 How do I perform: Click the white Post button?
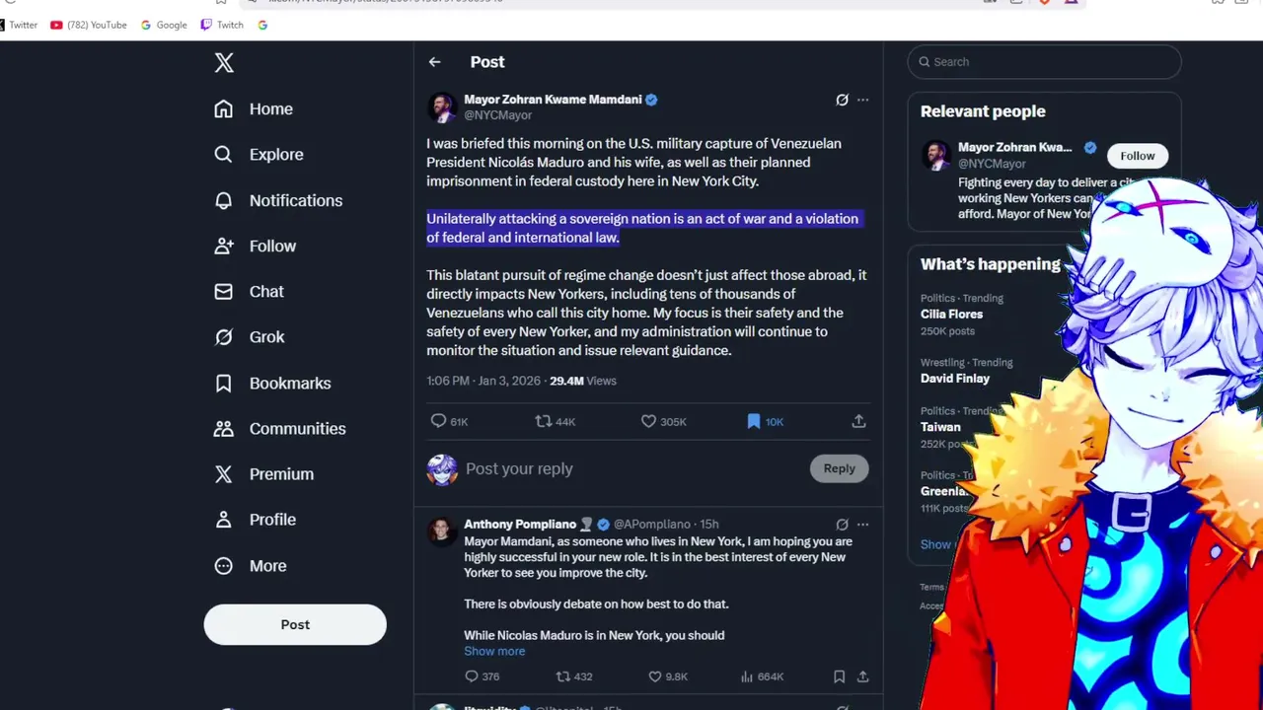pos(295,624)
